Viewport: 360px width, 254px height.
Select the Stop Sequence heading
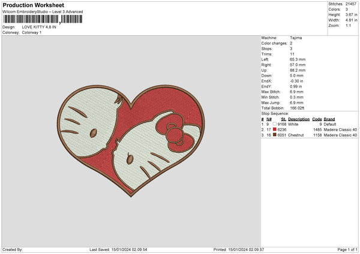click(275, 113)
